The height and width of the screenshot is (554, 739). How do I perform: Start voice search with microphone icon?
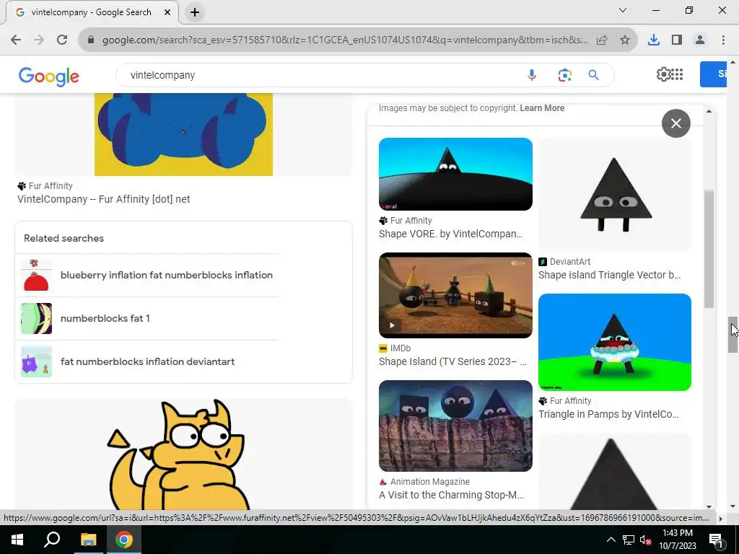click(x=532, y=75)
